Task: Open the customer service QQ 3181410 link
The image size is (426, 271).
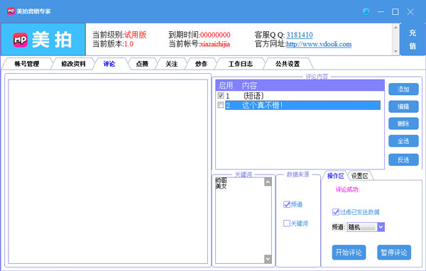Action: [x=300, y=35]
